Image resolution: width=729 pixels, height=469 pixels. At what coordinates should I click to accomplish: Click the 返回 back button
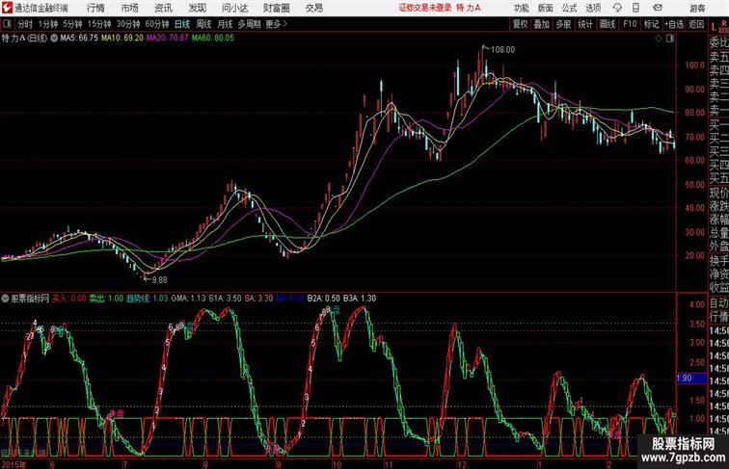[x=696, y=24]
